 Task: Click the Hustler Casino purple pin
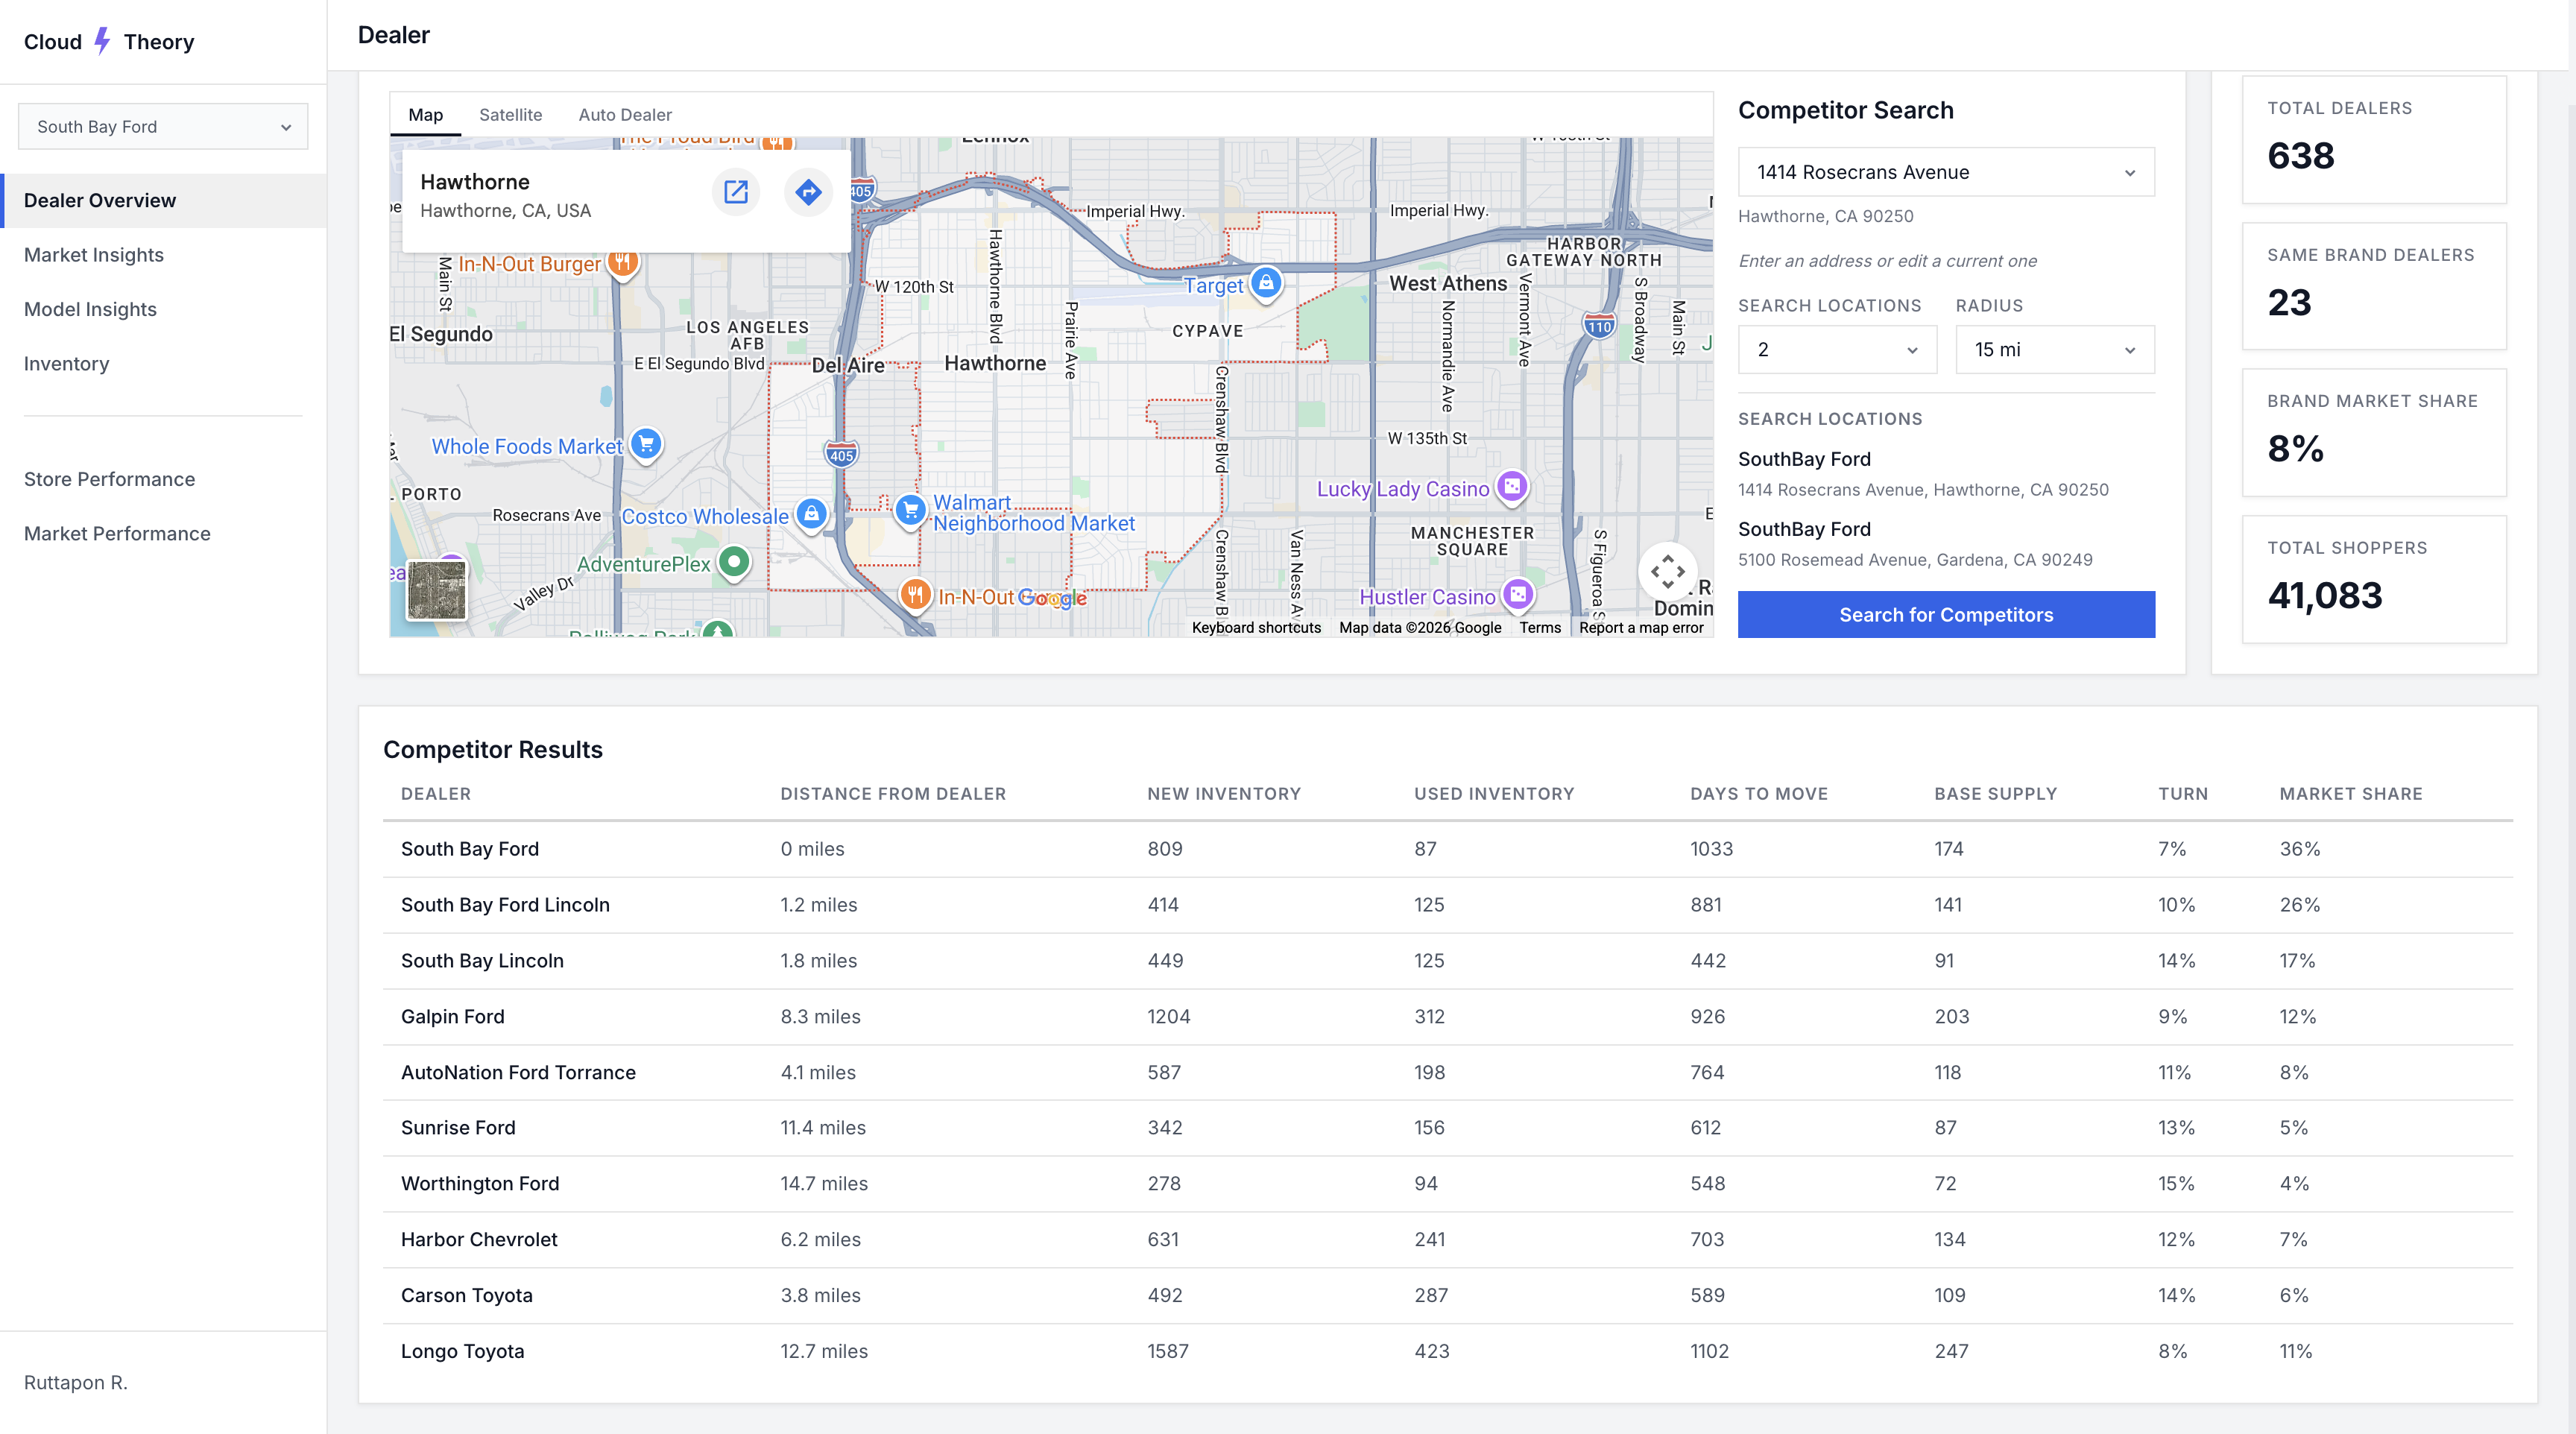[1518, 595]
